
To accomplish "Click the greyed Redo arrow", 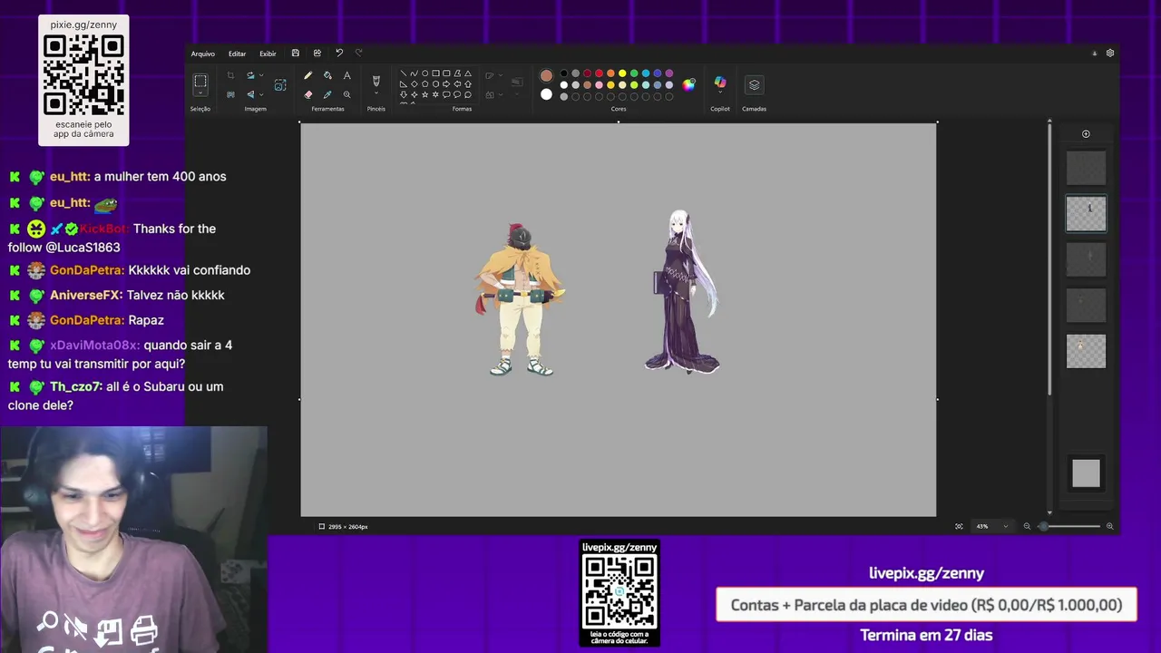I will point(359,54).
